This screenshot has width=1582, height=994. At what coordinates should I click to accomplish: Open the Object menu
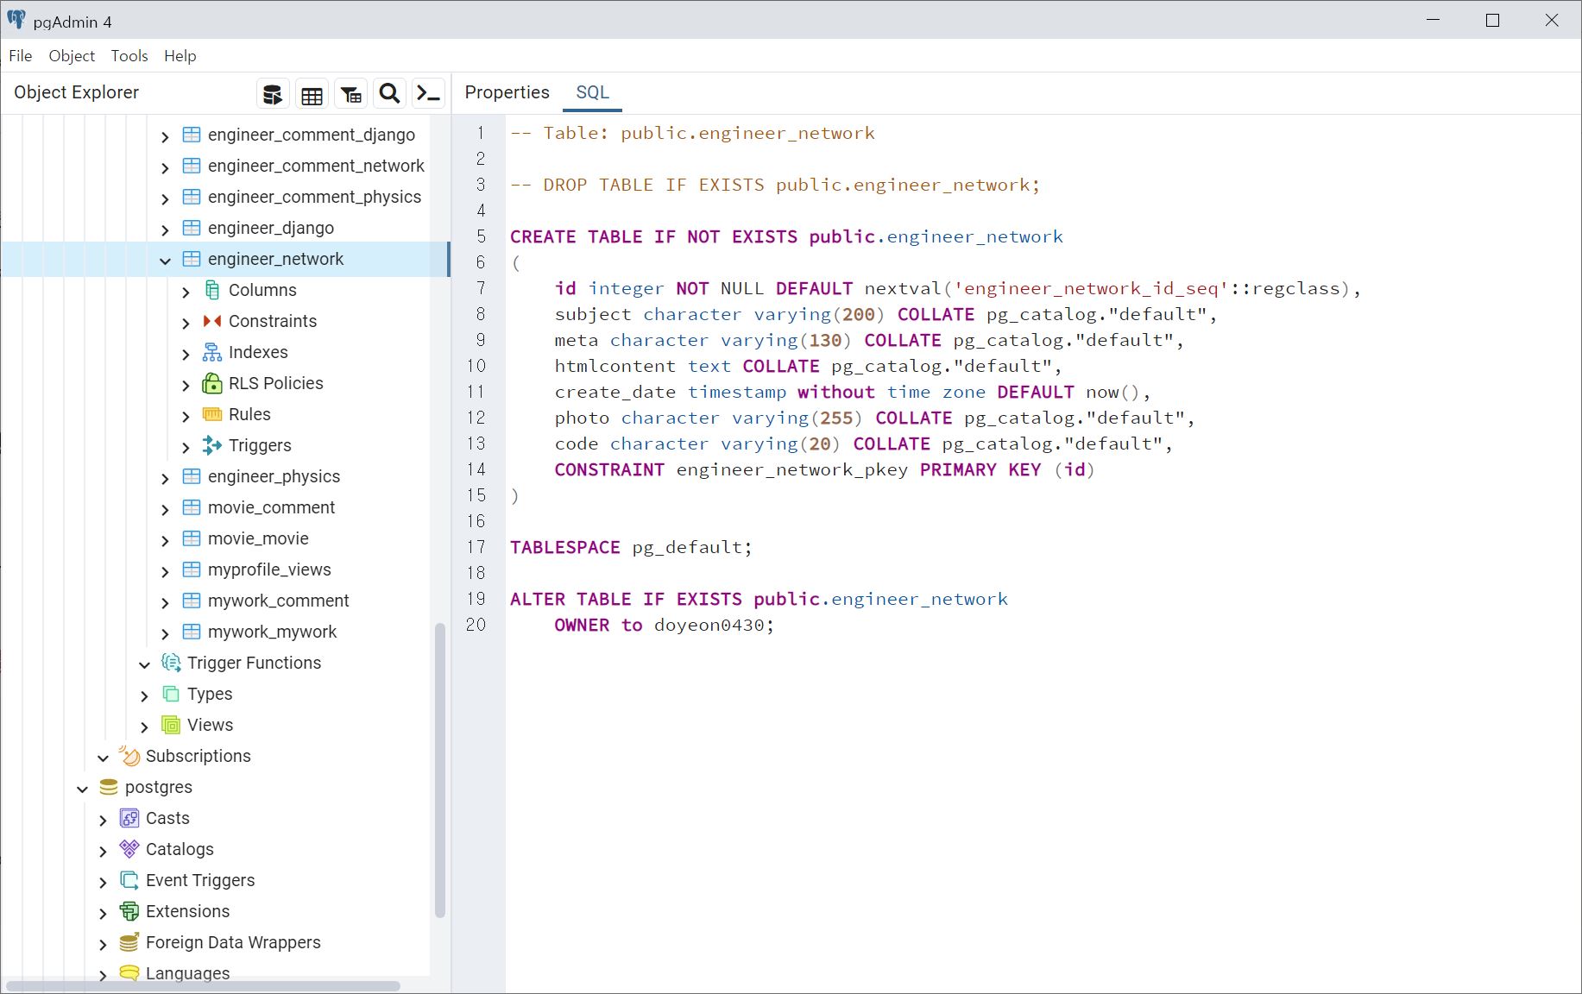click(x=72, y=56)
